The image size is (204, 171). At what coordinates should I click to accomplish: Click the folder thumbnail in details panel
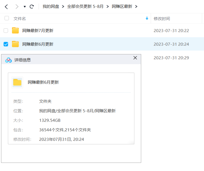pos(17,82)
